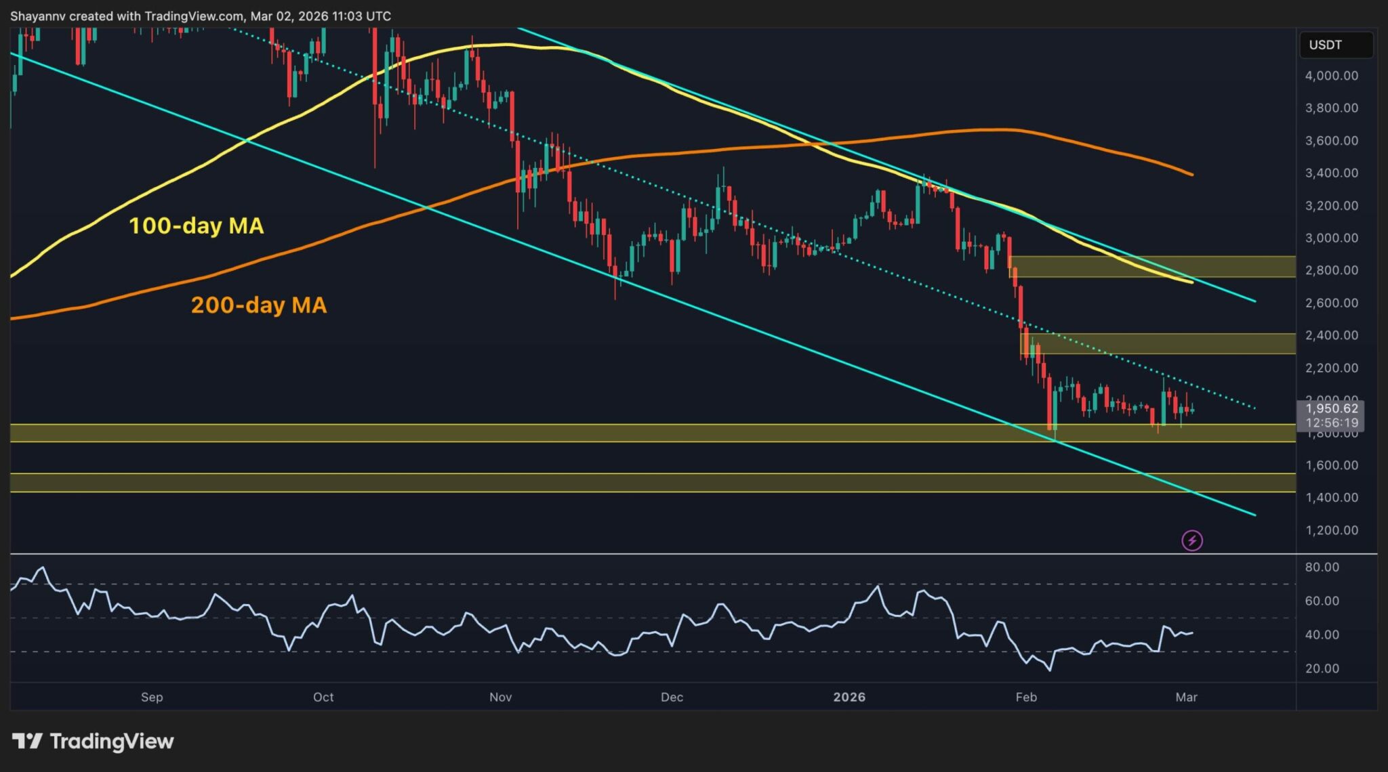Select the 100-day MA text annotation
Image resolution: width=1388 pixels, height=772 pixels.
[x=197, y=227]
